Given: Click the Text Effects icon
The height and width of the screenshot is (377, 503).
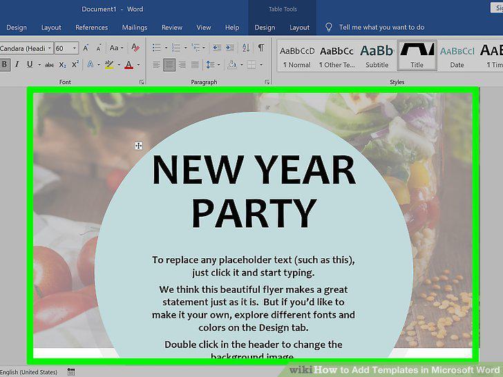Looking at the screenshot, I should (x=91, y=64).
